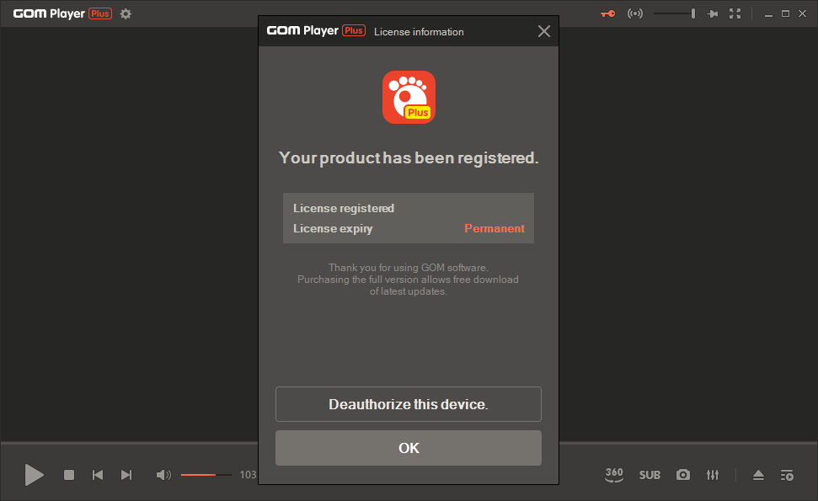Open the control panel equalizer icon
This screenshot has width=818, height=501.
click(x=713, y=475)
